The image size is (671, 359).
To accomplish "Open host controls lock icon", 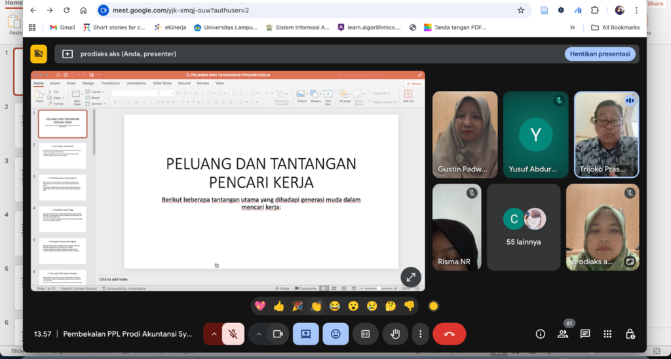I will point(630,333).
